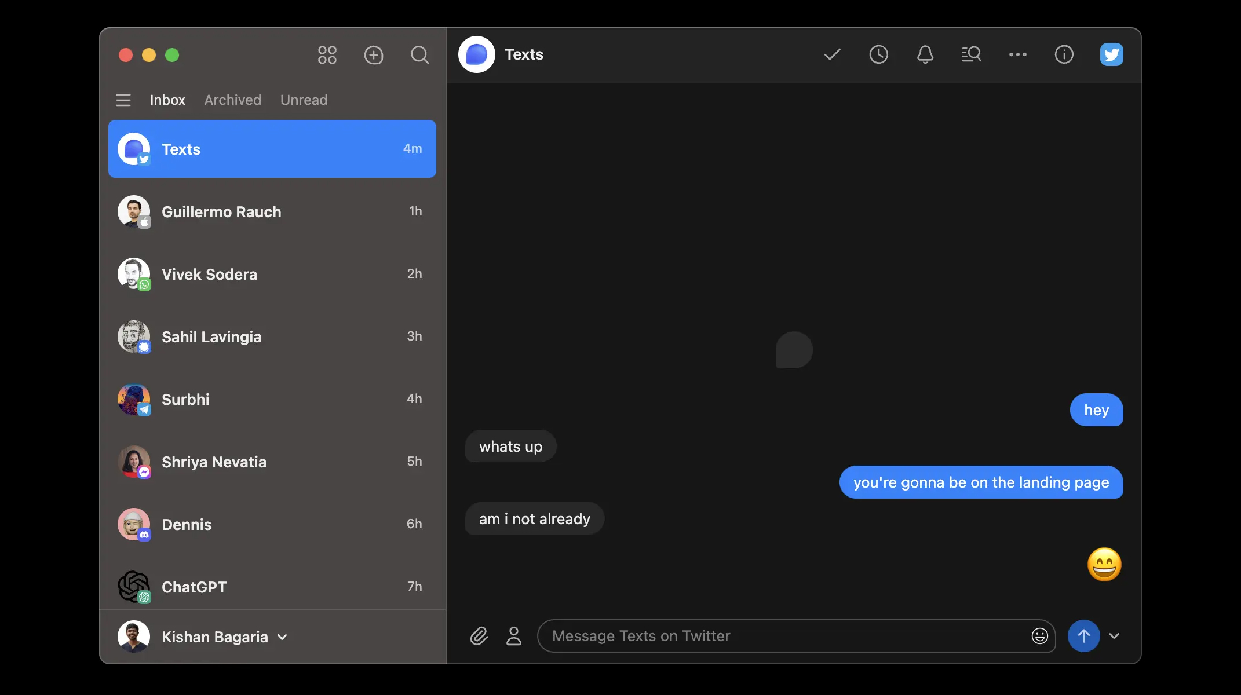Open send options chevron next to send button
Viewport: 1241px width, 695px height.
pos(1114,636)
